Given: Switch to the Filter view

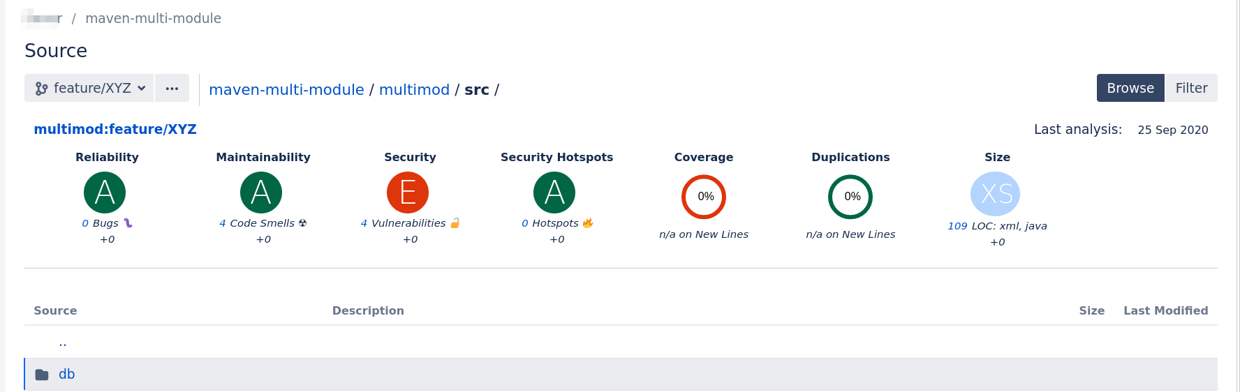Looking at the screenshot, I should coord(1191,89).
